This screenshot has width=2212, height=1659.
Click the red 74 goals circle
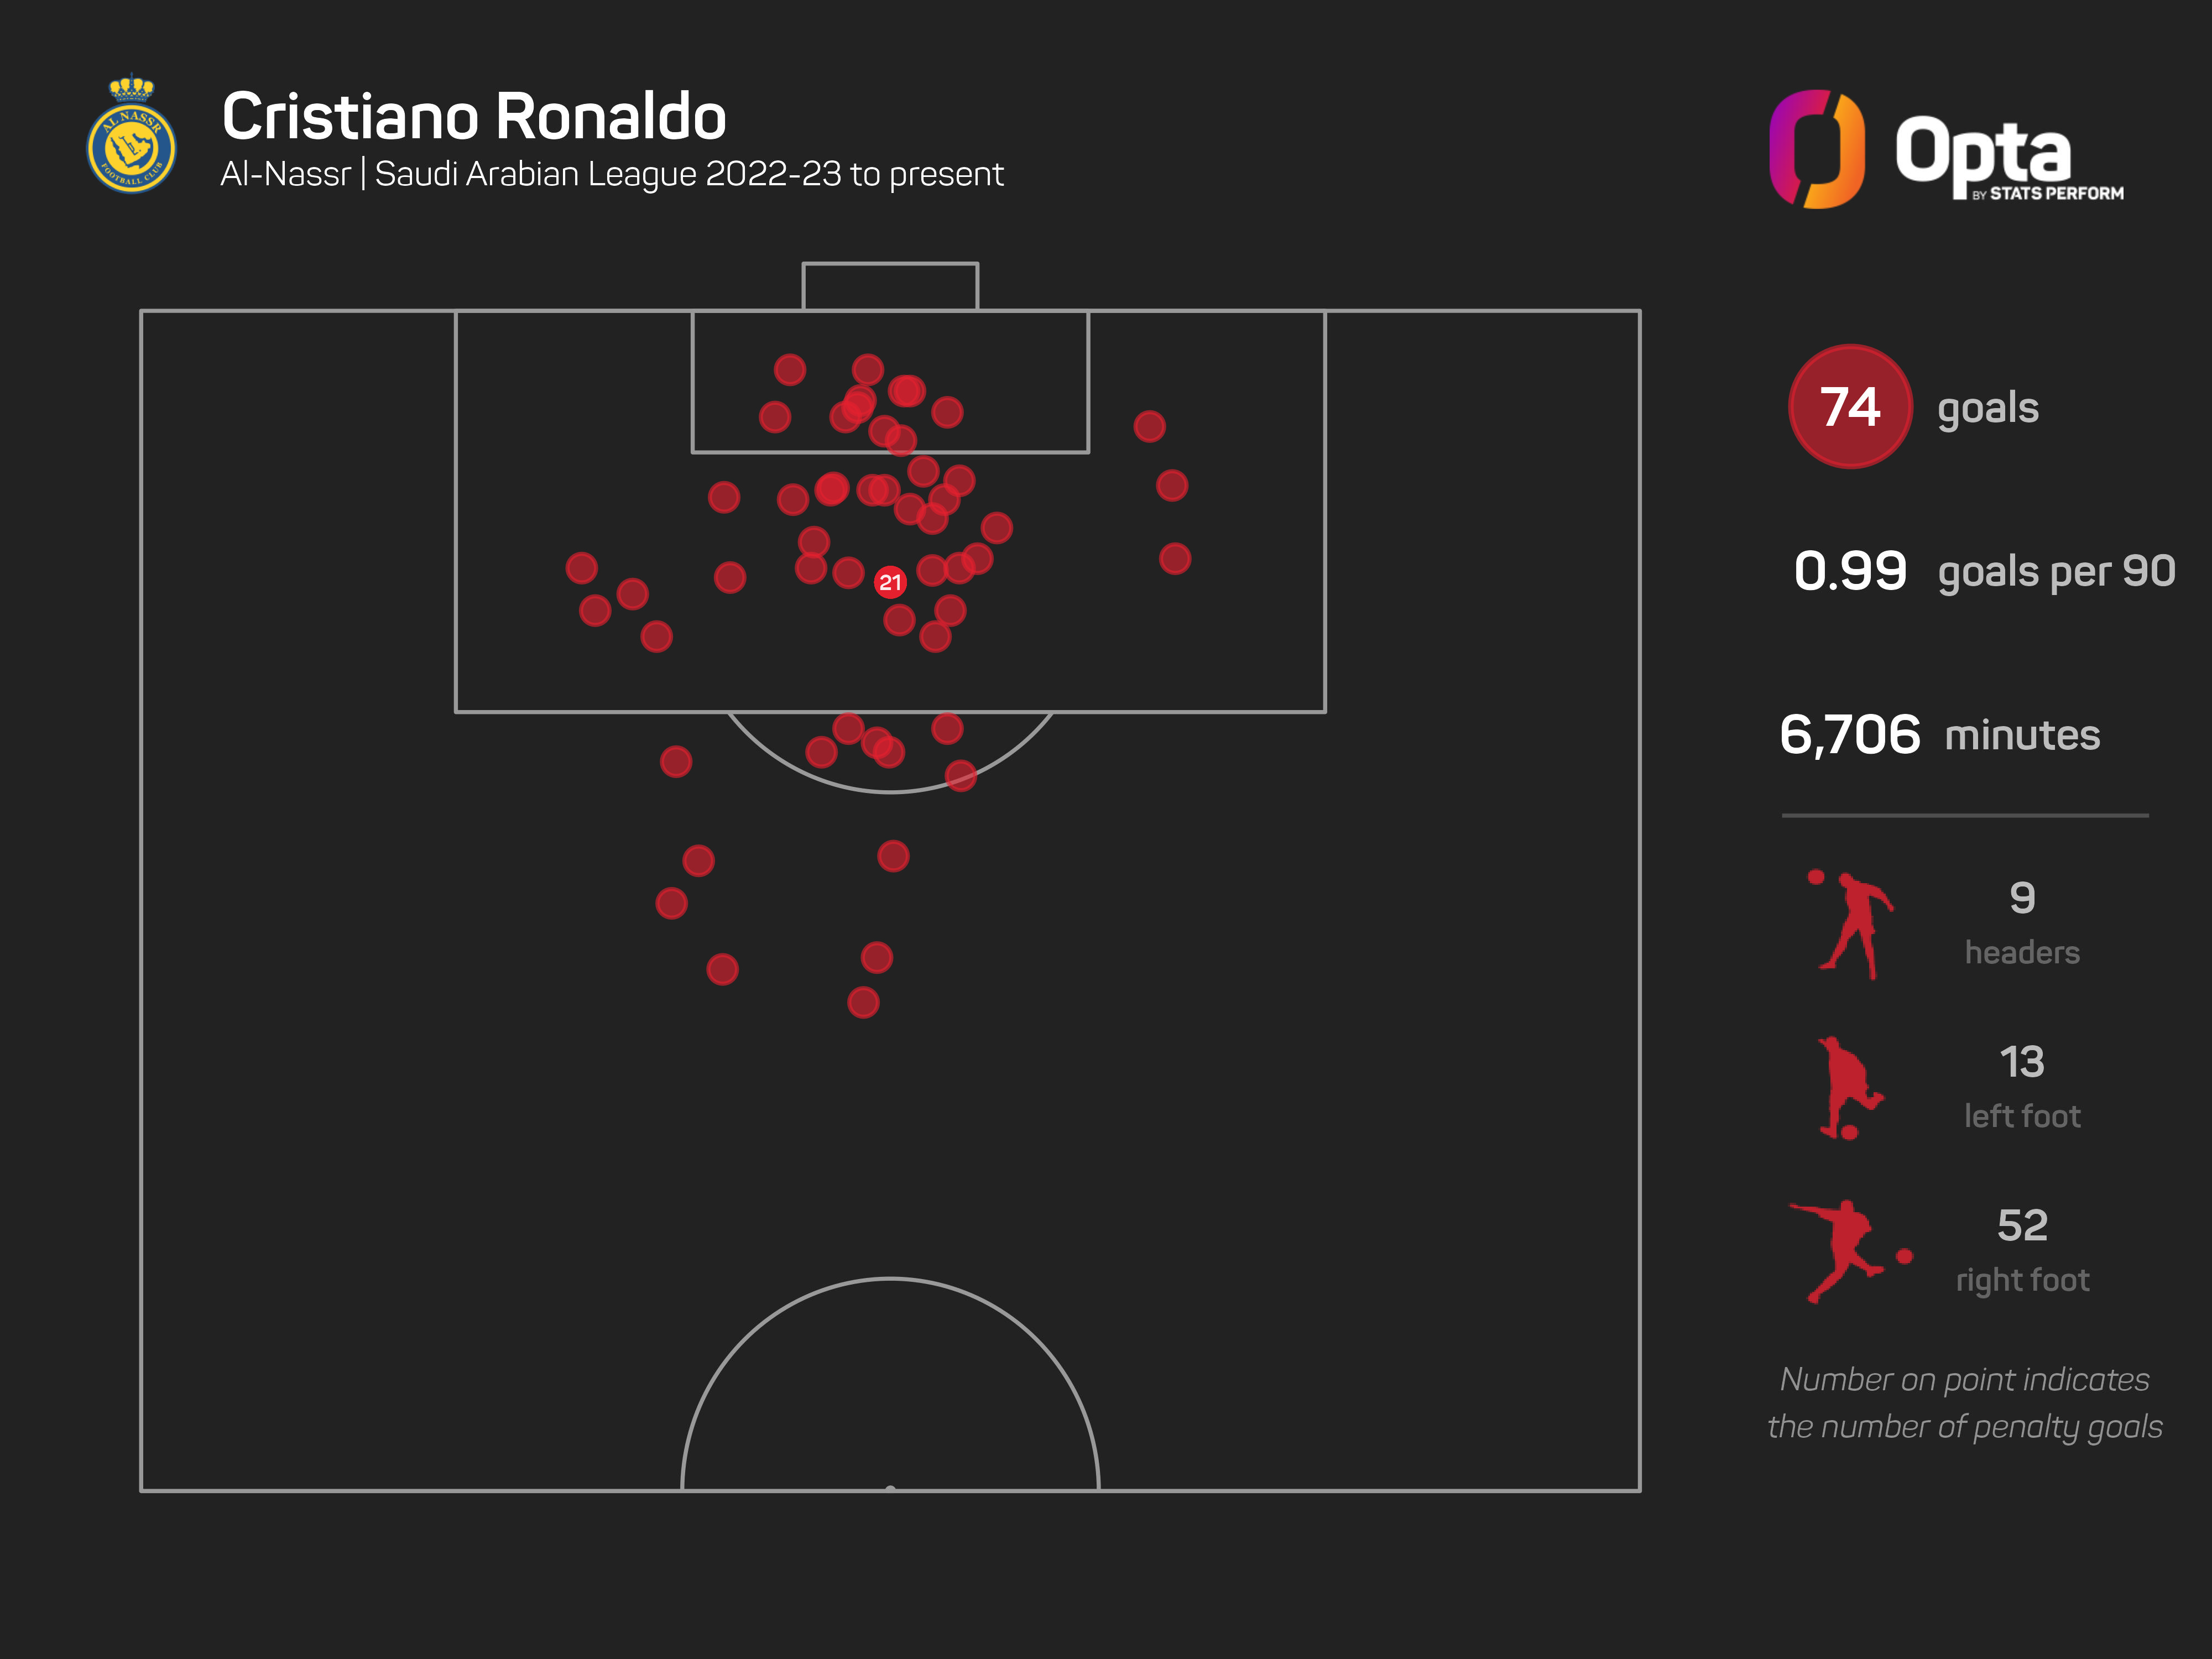tap(1849, 407)
